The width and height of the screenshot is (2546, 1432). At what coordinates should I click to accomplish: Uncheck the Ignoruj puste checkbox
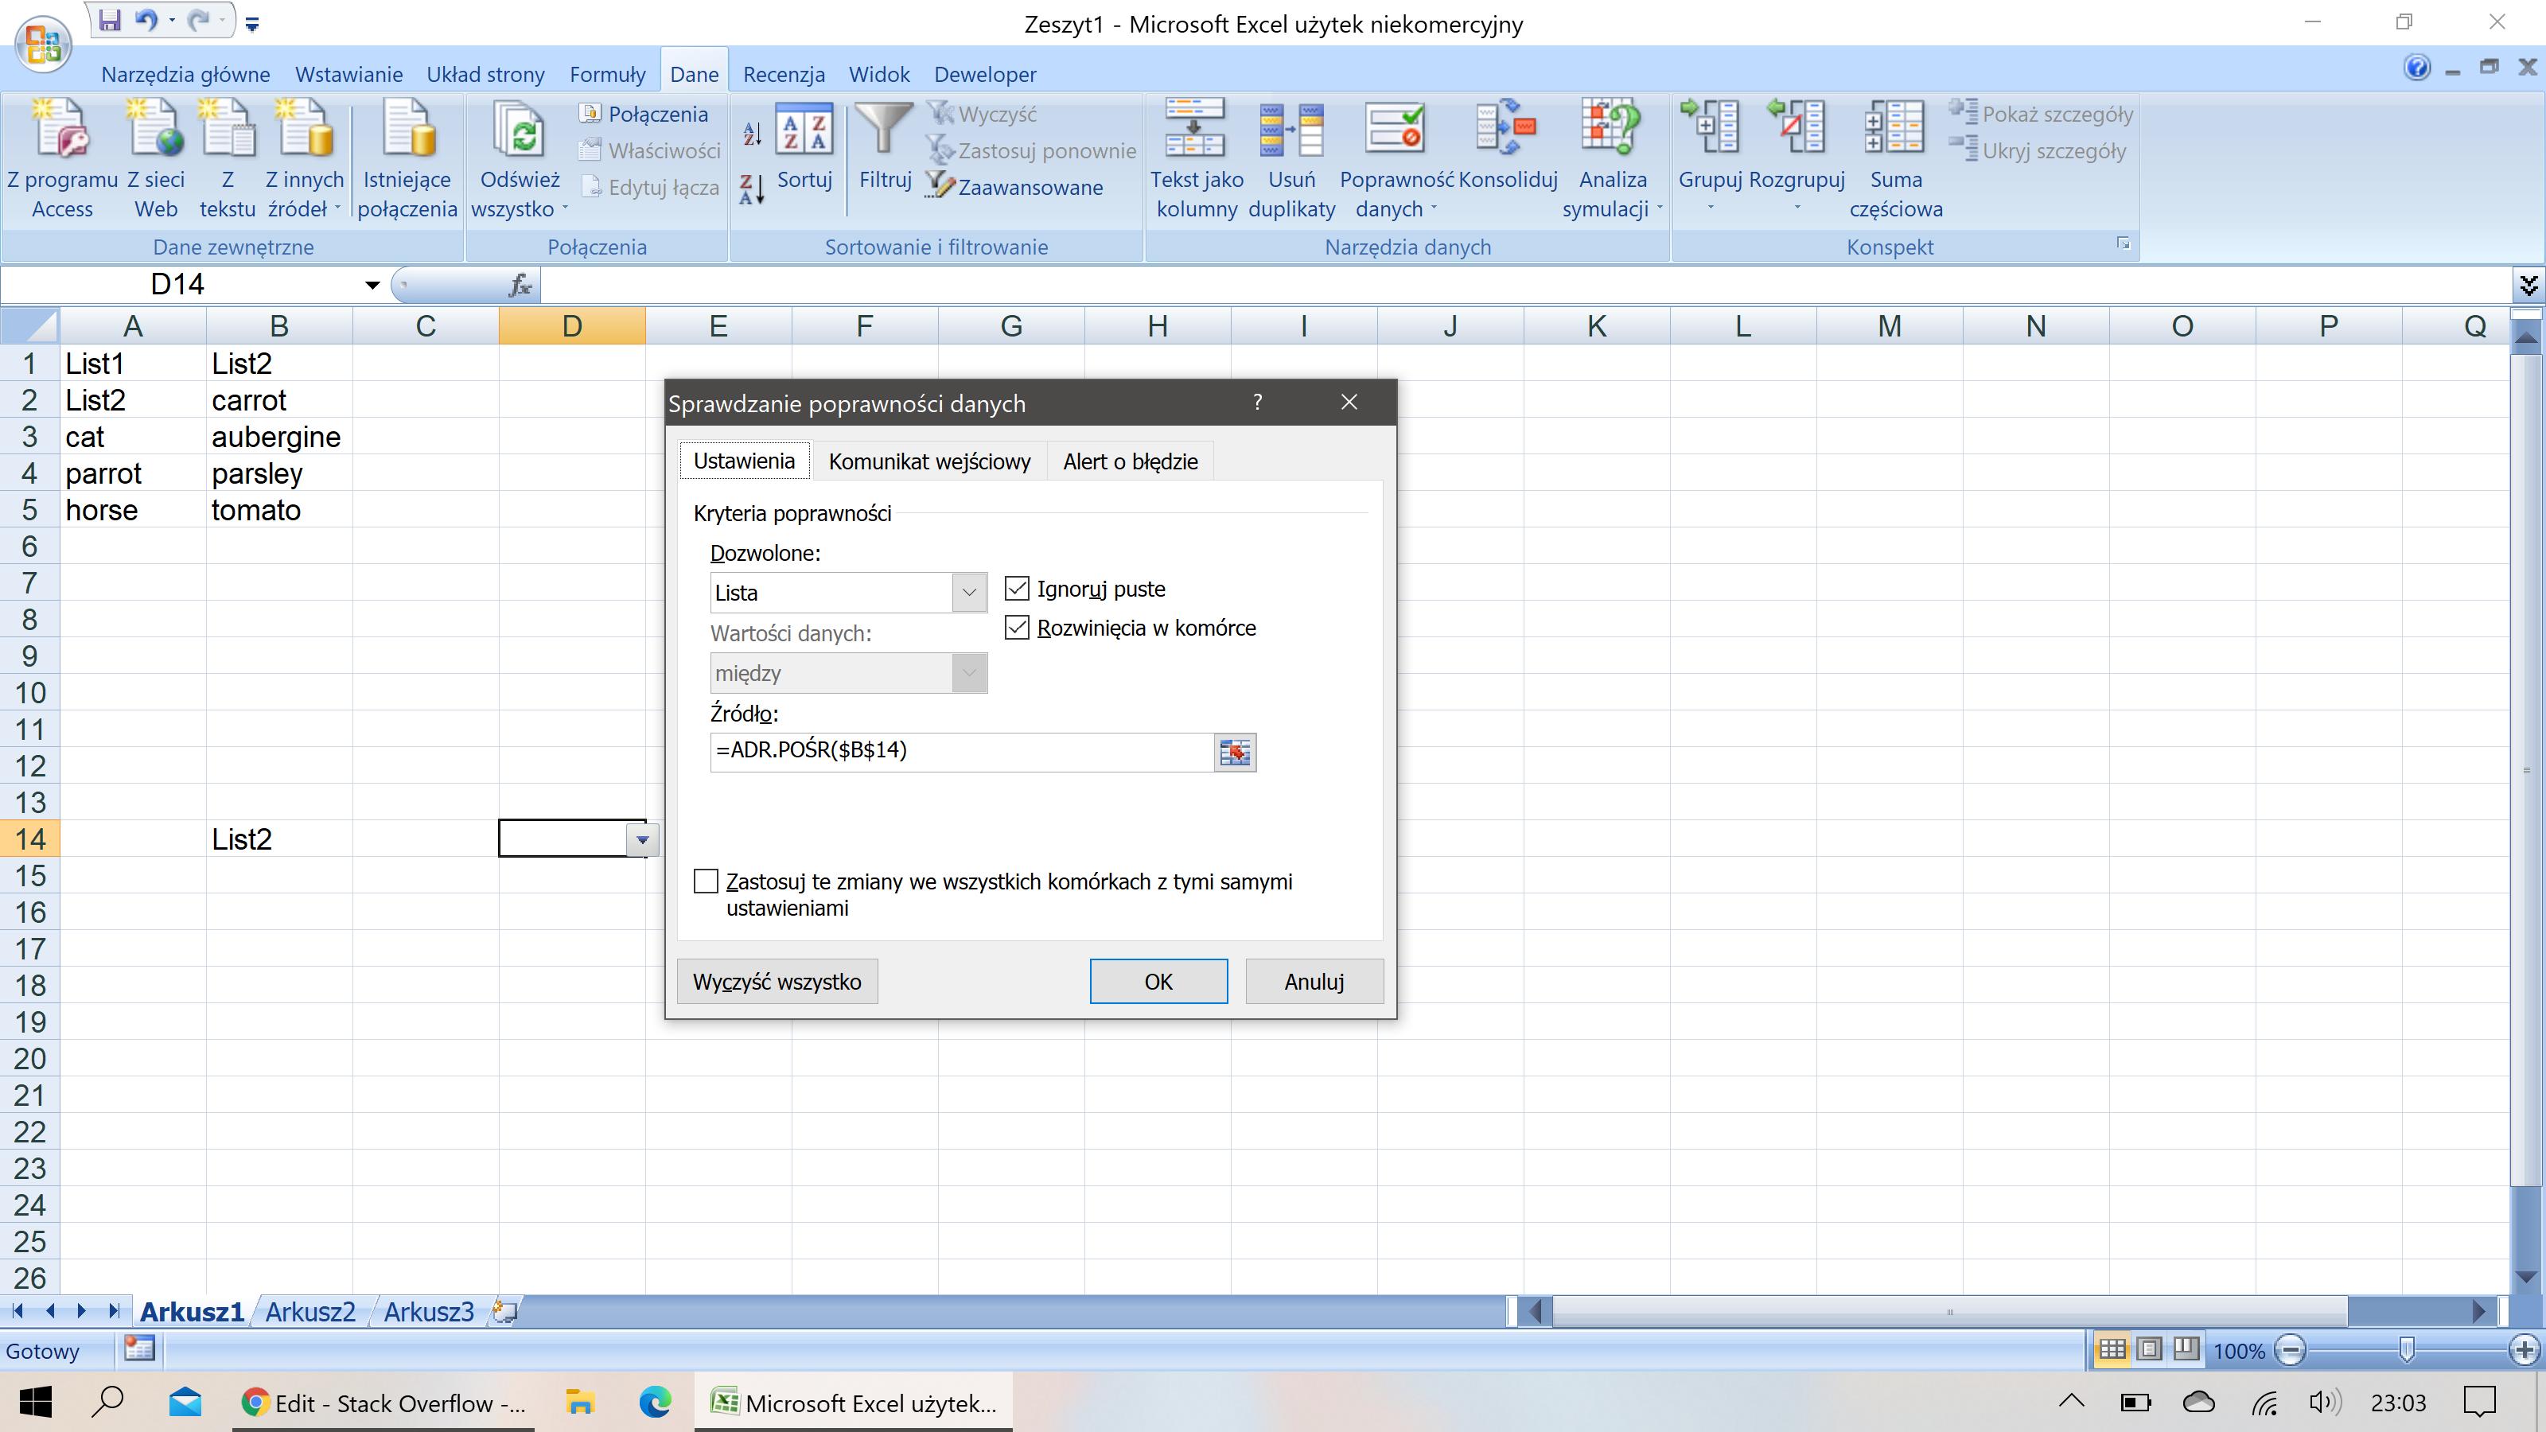point(1017,589)
